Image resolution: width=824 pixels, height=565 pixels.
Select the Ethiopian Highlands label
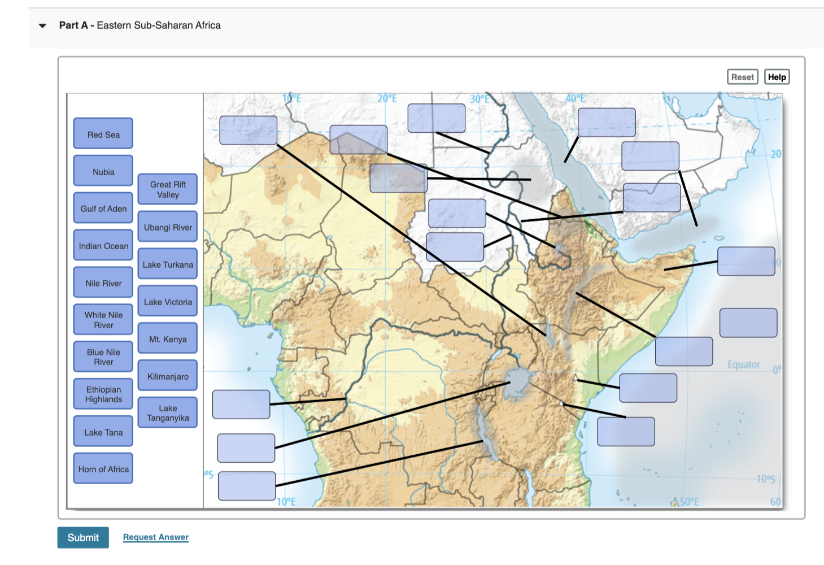103,394
